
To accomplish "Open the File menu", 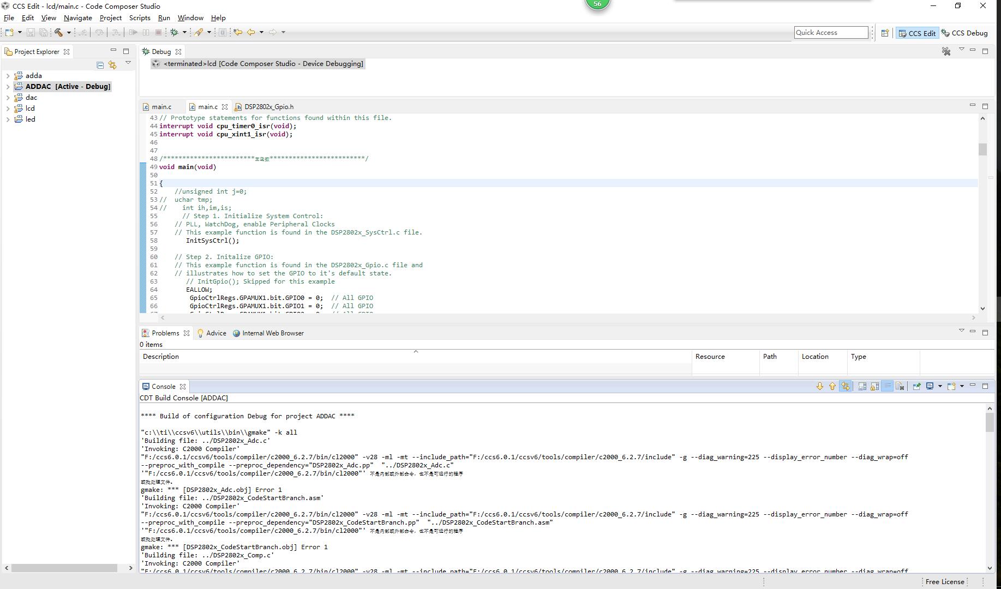I will tap(9, 18).
